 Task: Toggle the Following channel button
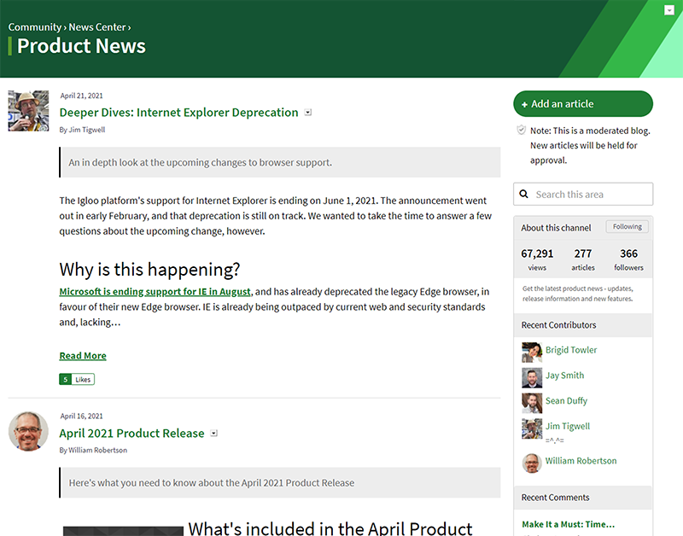(627, 227)
